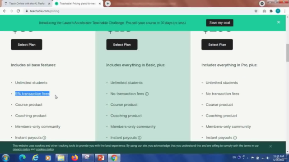
Task: Click Includes everything in Pro, plus heading
Action: pos(229,65)
